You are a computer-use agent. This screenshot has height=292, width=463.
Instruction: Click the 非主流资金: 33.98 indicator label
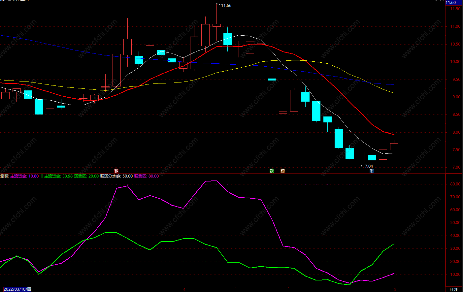tap(56, 176)
